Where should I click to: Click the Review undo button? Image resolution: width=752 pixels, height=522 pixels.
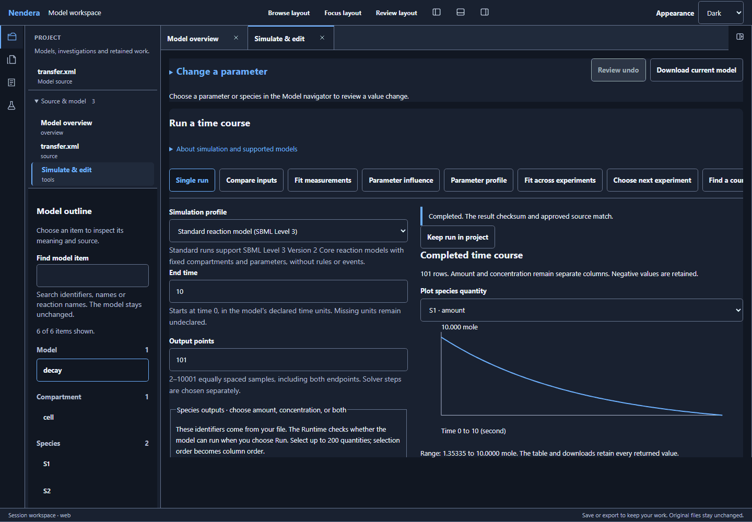coord(618,70)
